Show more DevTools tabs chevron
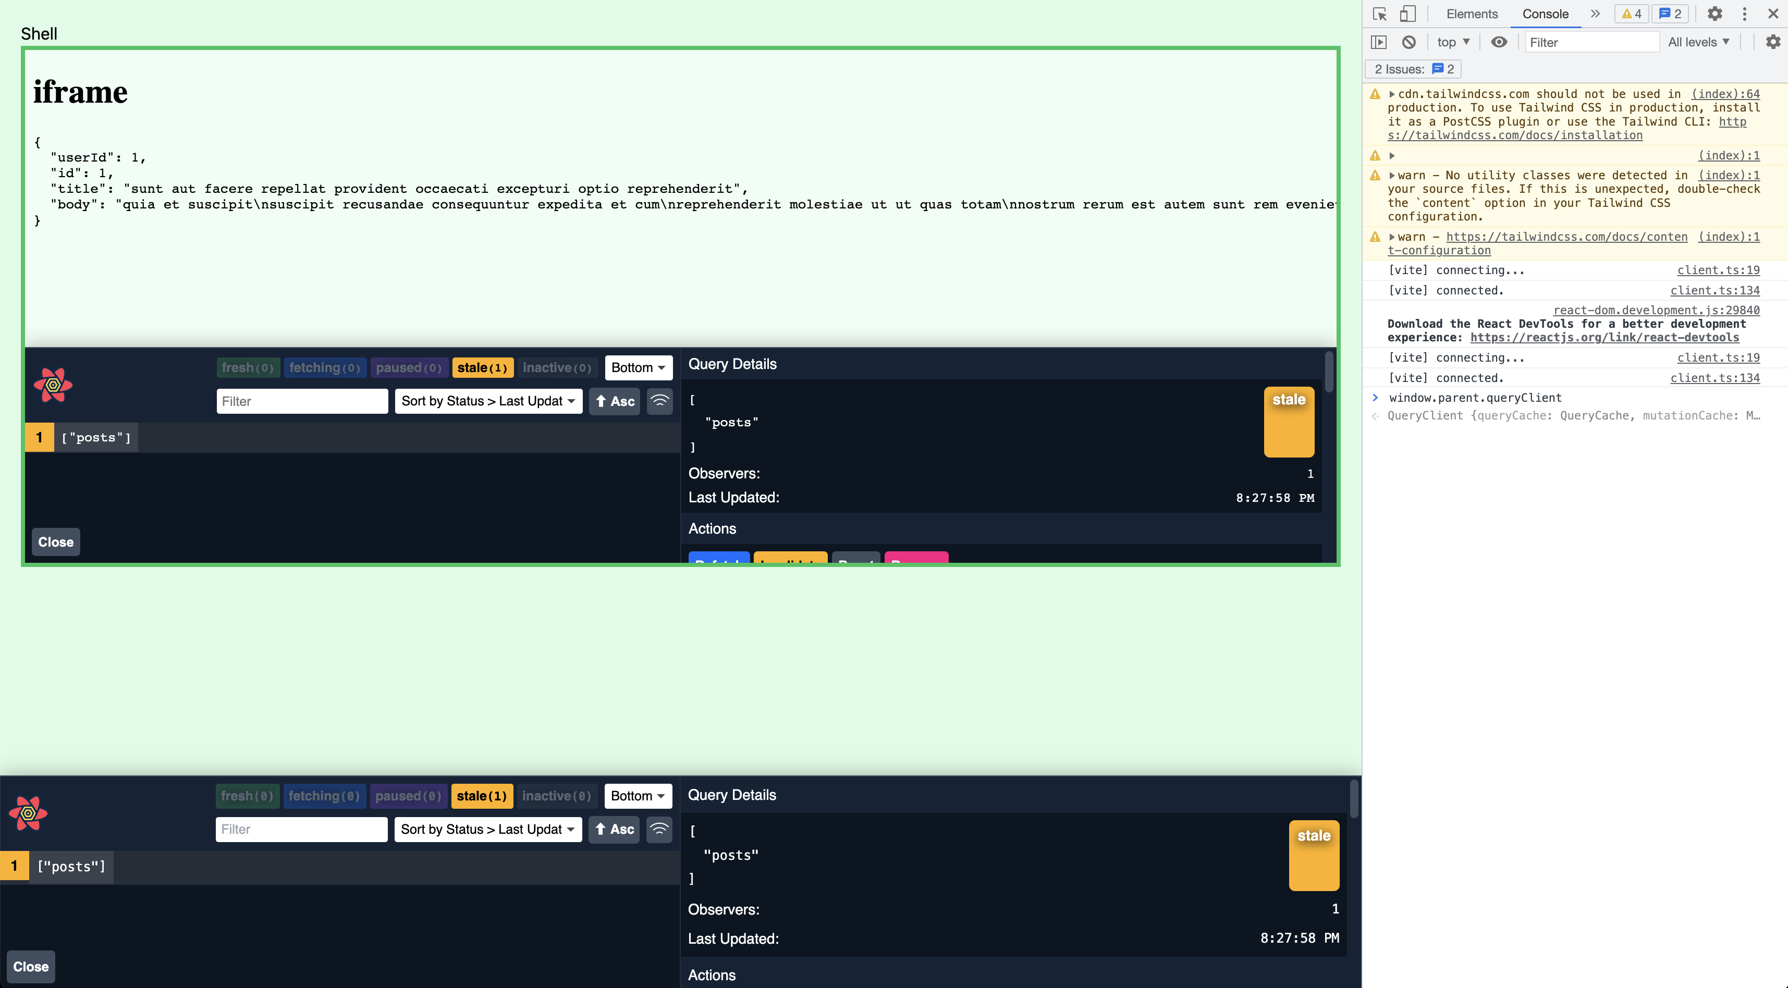Viewport: 1788px width, 988px height. tap(1595, 14)
